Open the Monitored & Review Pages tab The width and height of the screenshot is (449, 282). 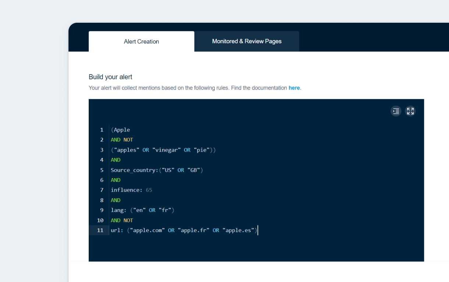(x=247, y=41)
